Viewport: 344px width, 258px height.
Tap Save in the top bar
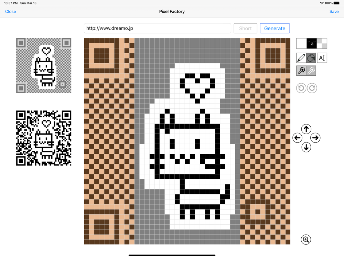coord(334,11)
